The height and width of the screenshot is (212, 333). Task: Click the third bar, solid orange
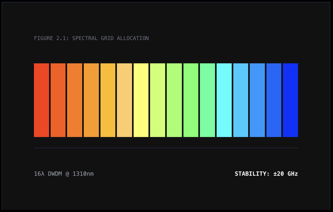[x=75, y=100]
